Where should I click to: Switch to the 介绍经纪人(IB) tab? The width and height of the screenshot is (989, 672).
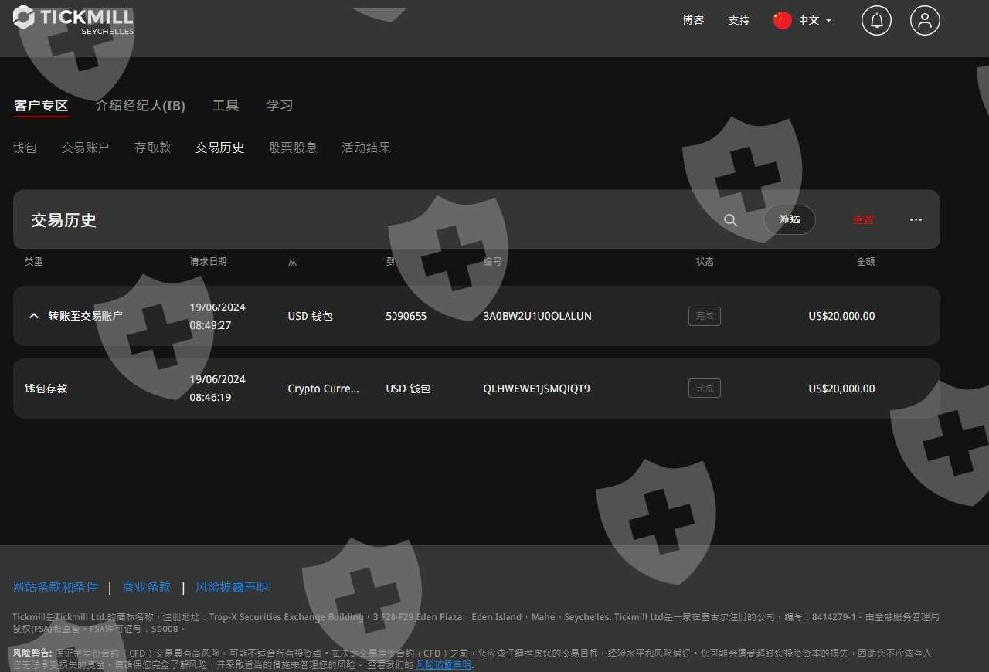(141, 106)
